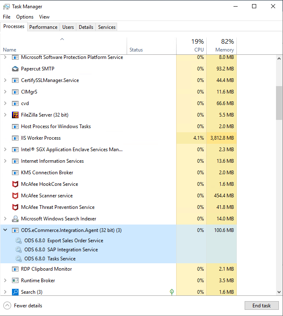Click the McAfee Threat Prevention shield icon
The height and width of the screenshot is (316, 283).
click(15, 207)
